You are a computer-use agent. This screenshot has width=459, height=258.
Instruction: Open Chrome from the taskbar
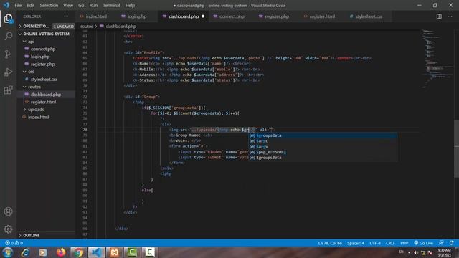[x=78, y=252]
